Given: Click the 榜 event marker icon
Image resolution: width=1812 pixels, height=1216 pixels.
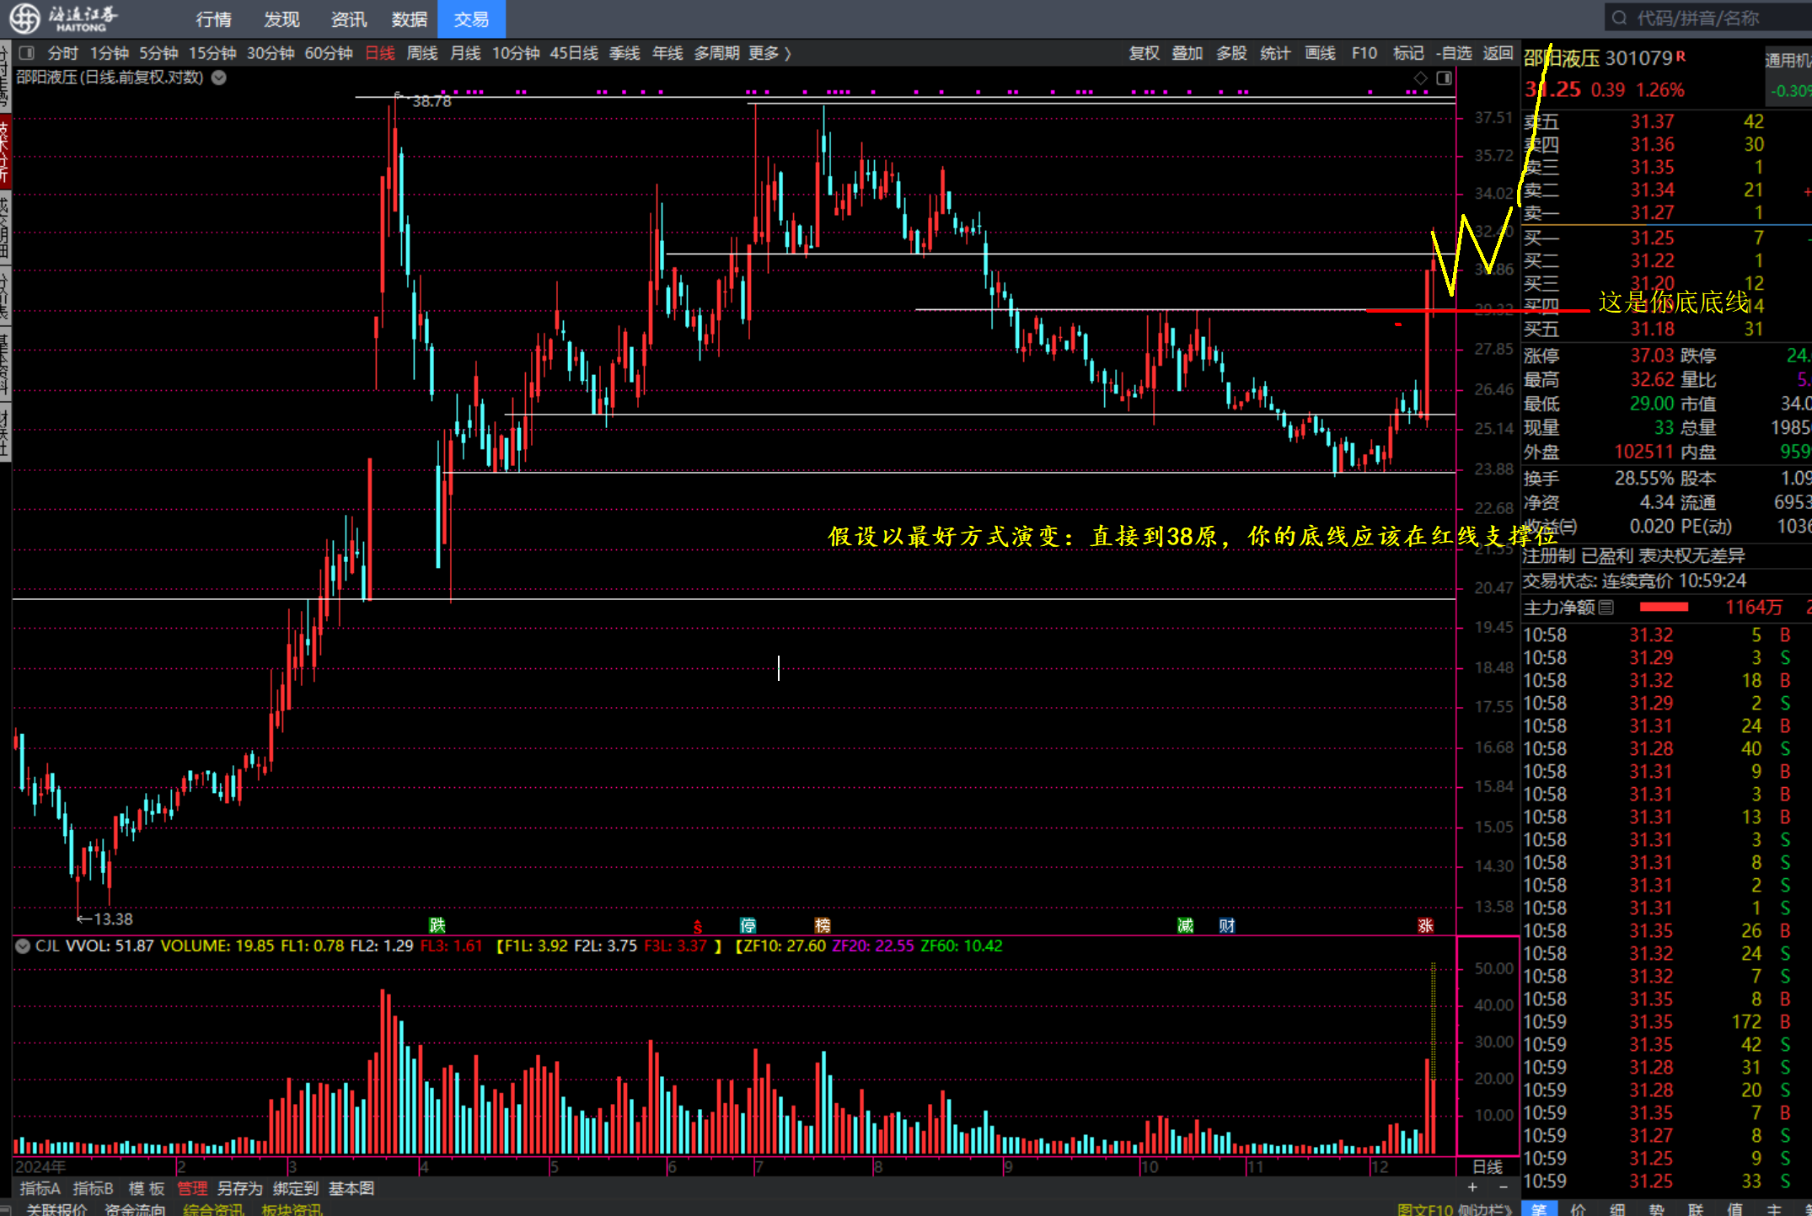Looking at the screenshot, I should pyautogui.click(x=823, y=924).
